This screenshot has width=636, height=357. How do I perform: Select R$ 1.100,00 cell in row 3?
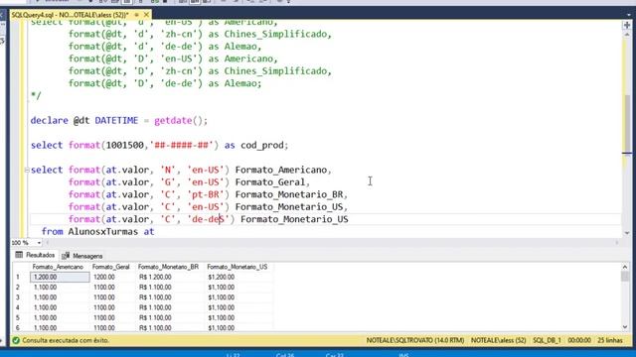point(170,297)
